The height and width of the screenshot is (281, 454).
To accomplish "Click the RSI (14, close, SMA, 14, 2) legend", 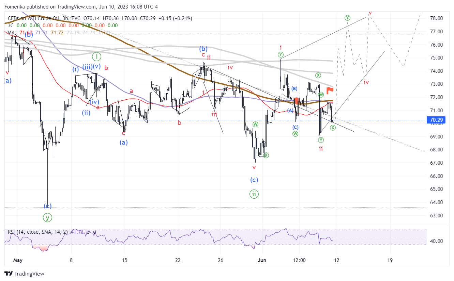I will [x=38, y=232].
